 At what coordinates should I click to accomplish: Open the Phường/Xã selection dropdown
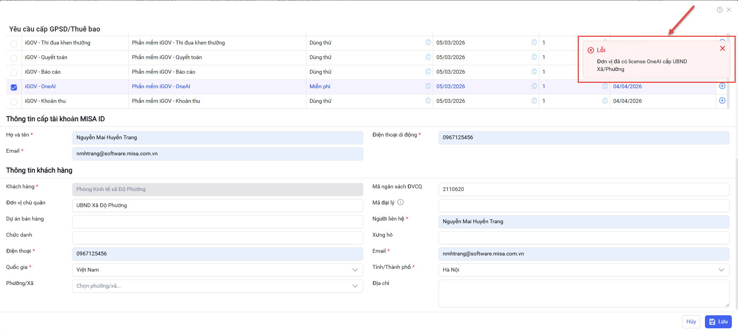[217, 286]
